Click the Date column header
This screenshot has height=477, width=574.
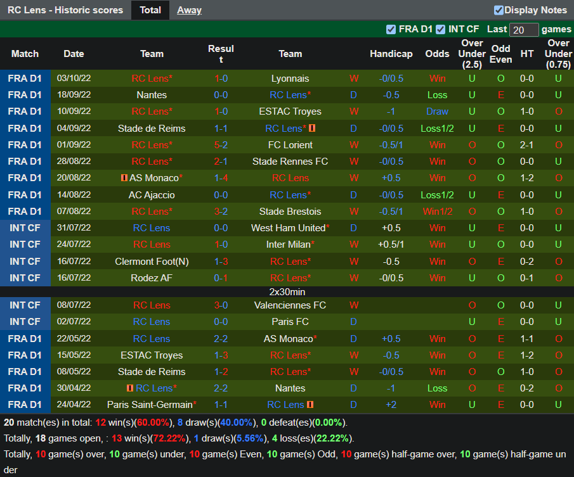click(74, 54)
